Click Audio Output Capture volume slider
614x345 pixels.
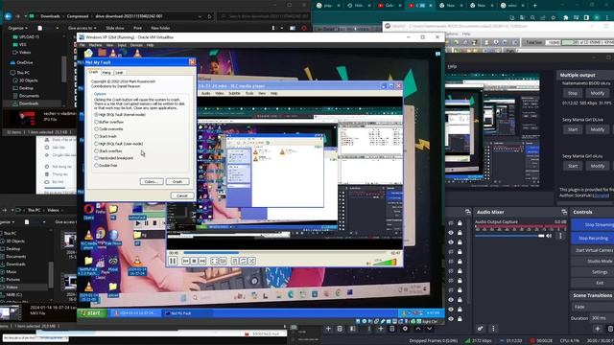tap(509, 236)
